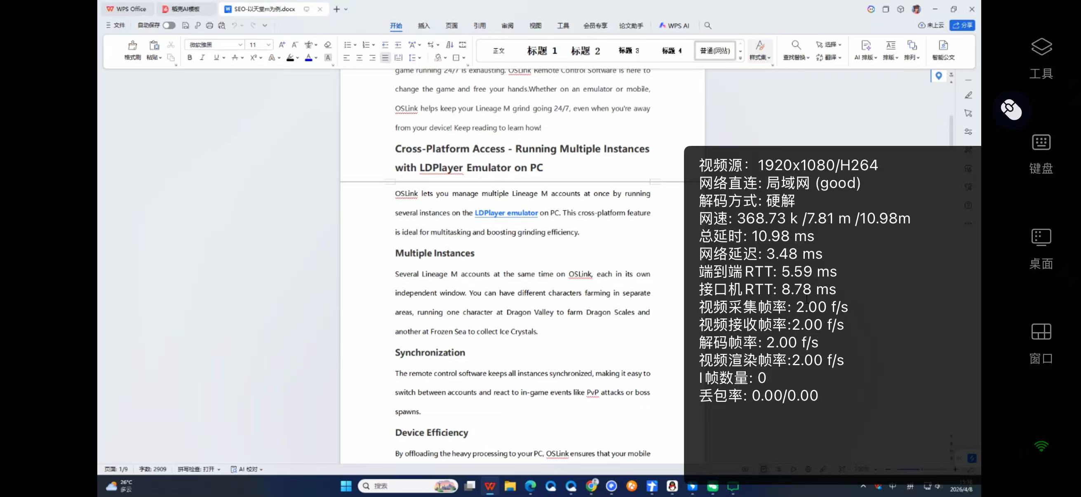
Task: Toggle the 自动保存 autosave switch
Action: tap(169, 25)
